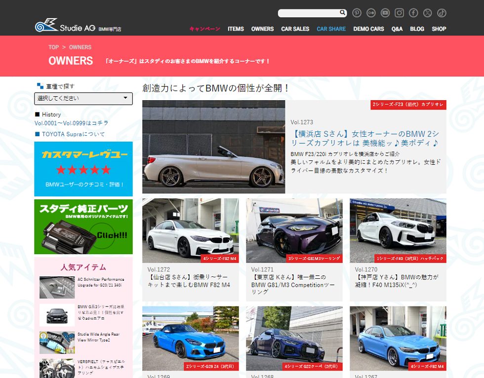Open the light blue F82 M4 photo
This screenshot has height=378, width=484.
398,339
